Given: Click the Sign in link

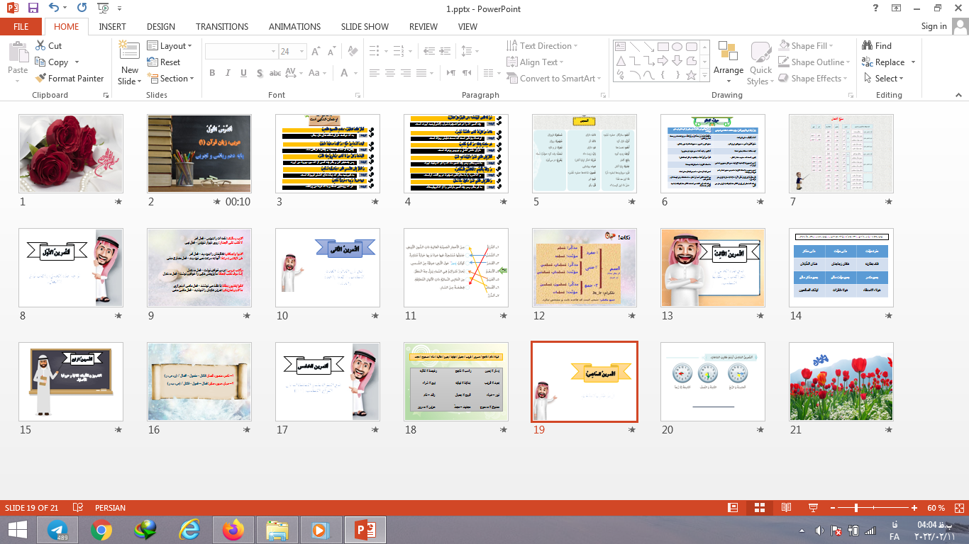Looking at the screenshot, I should tap(934, 26).
